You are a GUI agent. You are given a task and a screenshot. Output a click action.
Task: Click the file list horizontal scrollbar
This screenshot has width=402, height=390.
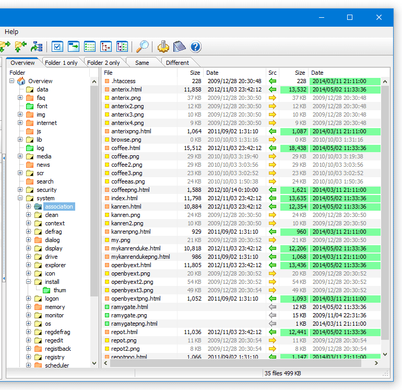pos(236,363)
